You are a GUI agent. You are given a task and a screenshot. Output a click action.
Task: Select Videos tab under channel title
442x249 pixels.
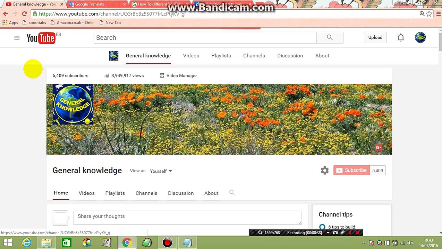pyautogui.click(x=87, y=193)
